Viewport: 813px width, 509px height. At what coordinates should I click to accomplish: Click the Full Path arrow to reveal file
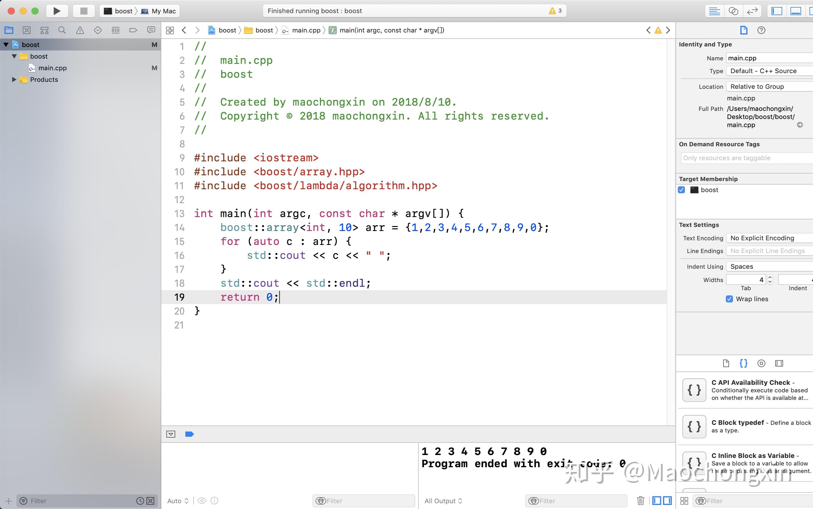point(800,125)
